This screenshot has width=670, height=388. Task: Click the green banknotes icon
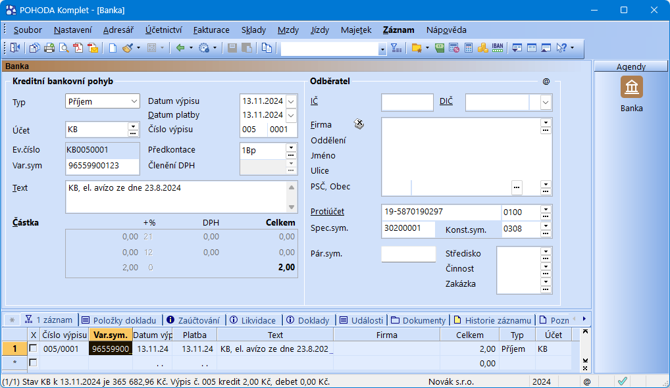point(440,48)
